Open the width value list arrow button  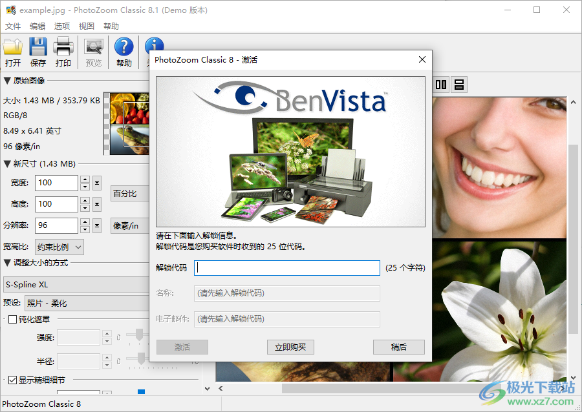pos(97,183)
